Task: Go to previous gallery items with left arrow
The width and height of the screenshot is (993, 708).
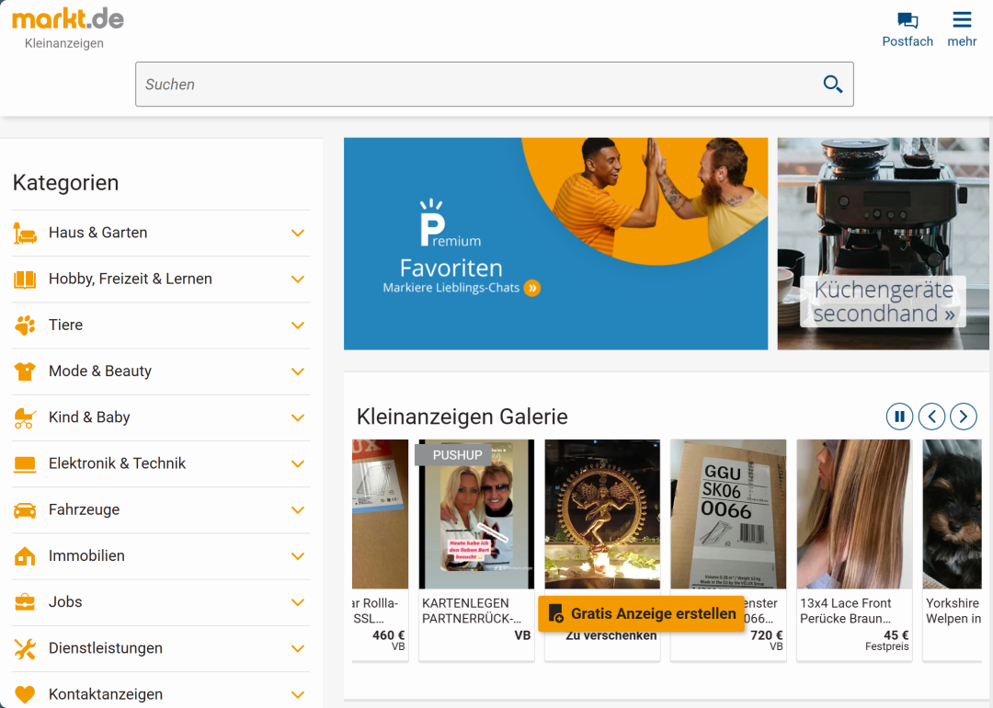Action: point(931,417)
